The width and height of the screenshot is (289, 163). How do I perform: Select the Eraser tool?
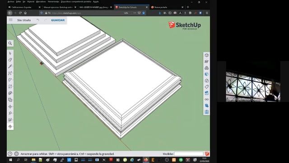(x=10, y=60)
